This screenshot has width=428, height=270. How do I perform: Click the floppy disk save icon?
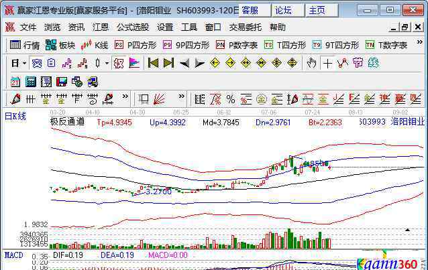pos(61,81)
